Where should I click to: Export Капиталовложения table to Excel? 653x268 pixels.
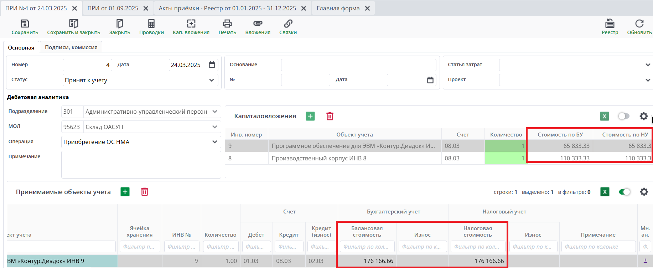[x=604, y=116]
